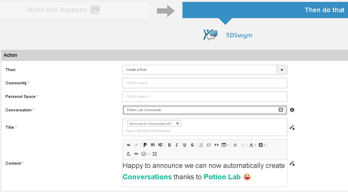Apply paragraph format with P button
The width and height of the screenshot is (348, 192).
(145, 145)
